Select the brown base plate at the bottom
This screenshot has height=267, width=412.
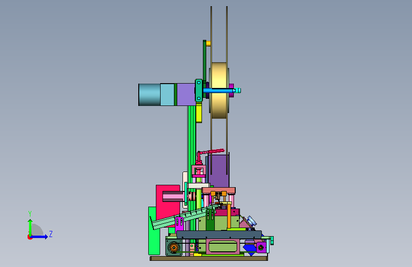coord(209,258)
